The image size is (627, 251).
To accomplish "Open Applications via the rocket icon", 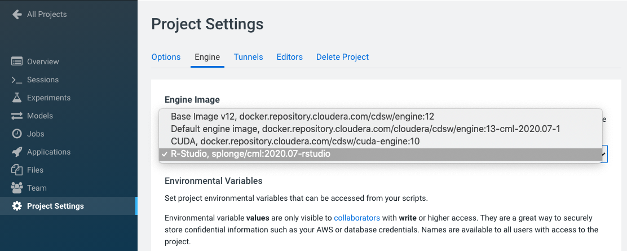I will tap(17, 152).
